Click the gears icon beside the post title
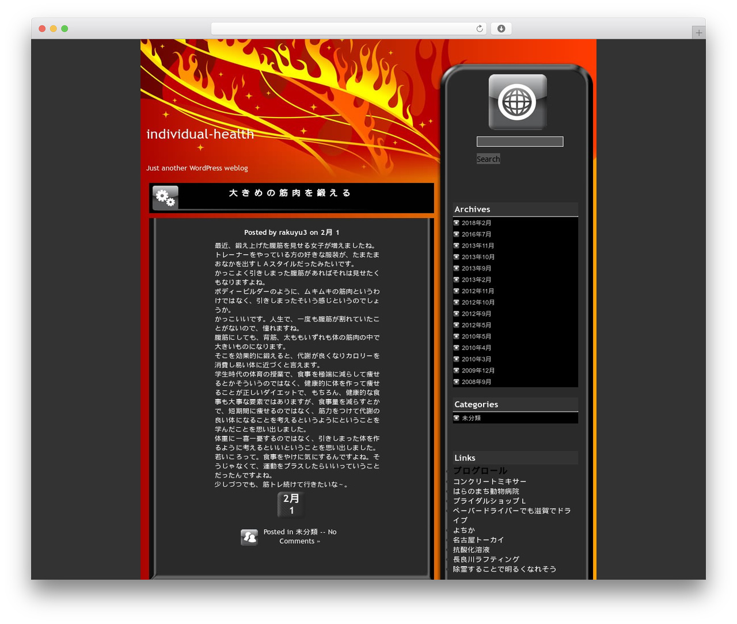The height and width of the screenshot is (624, 737). (x=165, y=198)
